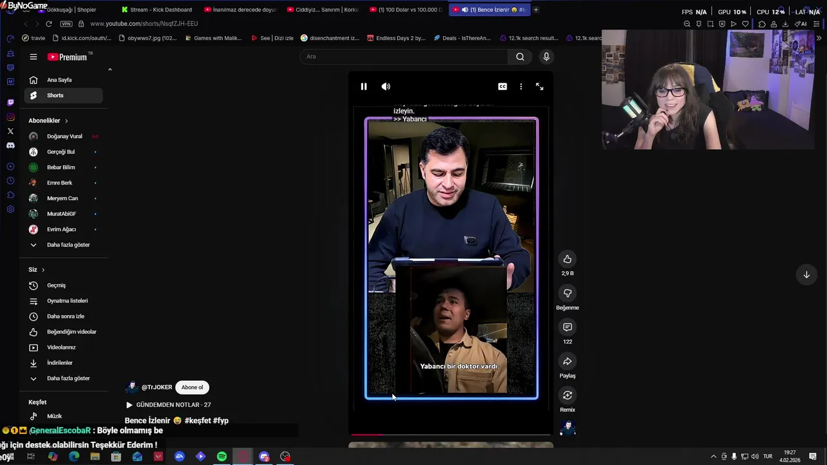Open Endless Days 2 bookmark

[x=395, y=38]
